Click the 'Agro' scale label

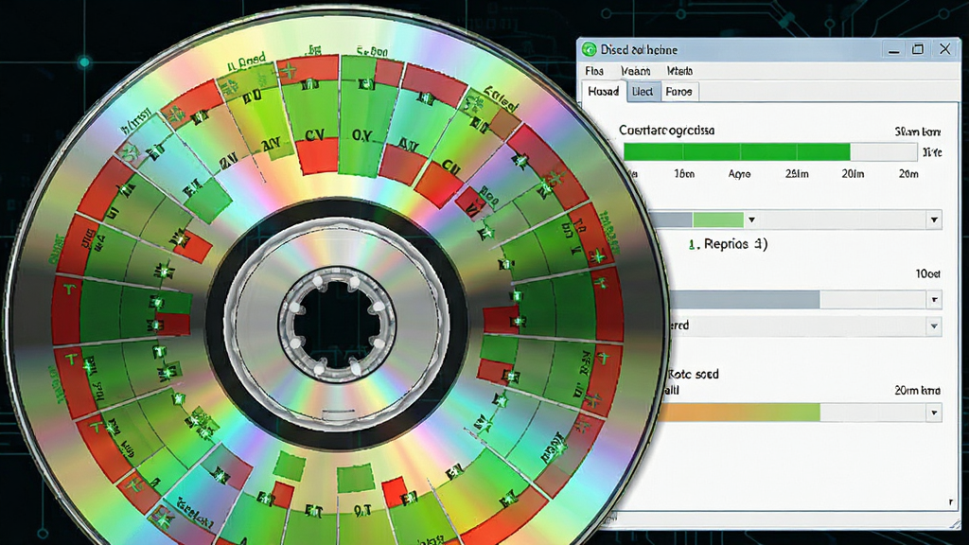click(739, 174)
